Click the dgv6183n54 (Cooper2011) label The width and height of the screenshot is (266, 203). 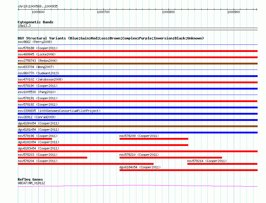(39, 148)
